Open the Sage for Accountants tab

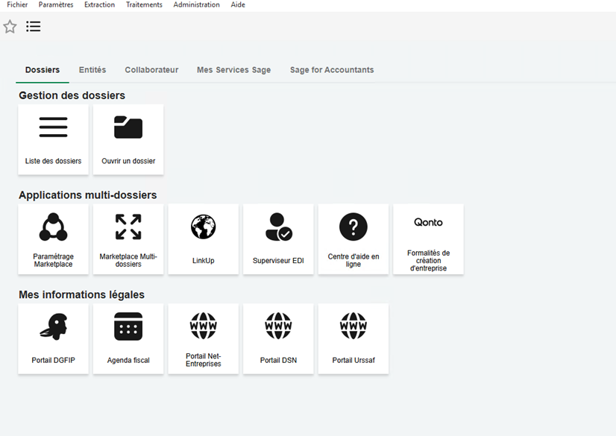point(332,70)
